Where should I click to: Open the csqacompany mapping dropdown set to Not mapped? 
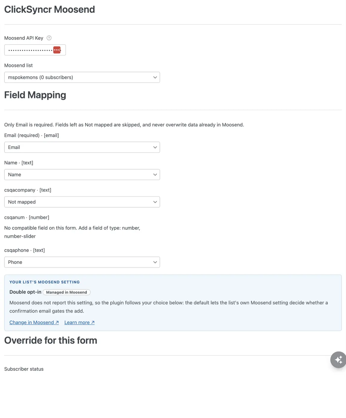(x=82, y=202)
